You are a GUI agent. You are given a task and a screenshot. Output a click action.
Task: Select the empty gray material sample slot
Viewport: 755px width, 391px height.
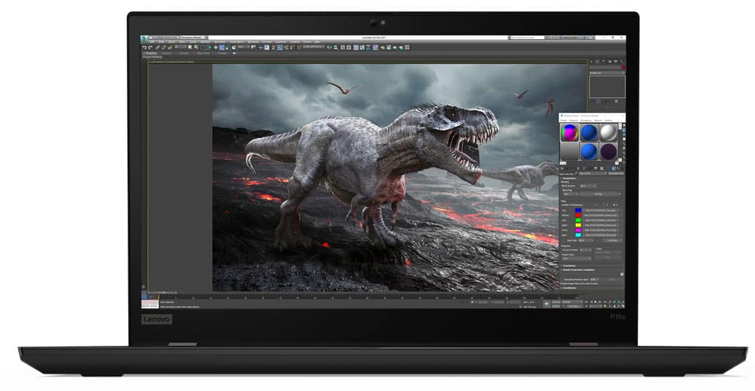coord(569,151)
